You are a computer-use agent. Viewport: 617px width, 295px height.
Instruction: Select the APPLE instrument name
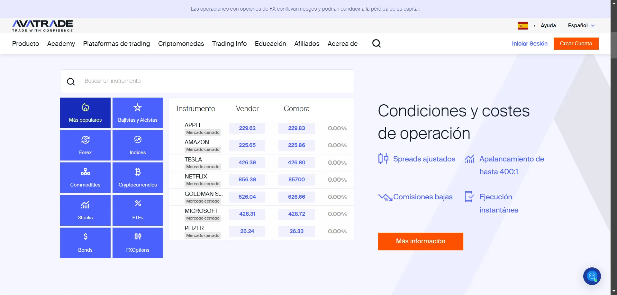click(193, 125)
